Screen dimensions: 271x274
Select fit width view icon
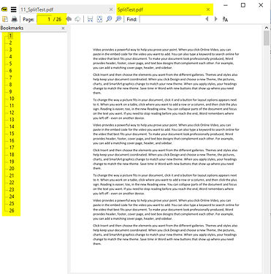point(90,19)
